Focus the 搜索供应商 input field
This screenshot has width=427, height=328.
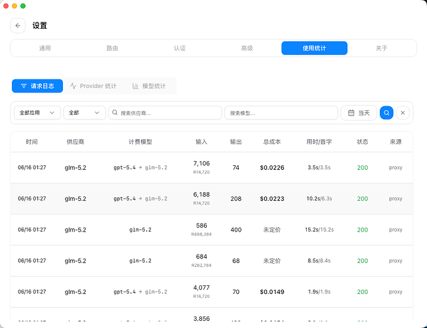[165, 113]
